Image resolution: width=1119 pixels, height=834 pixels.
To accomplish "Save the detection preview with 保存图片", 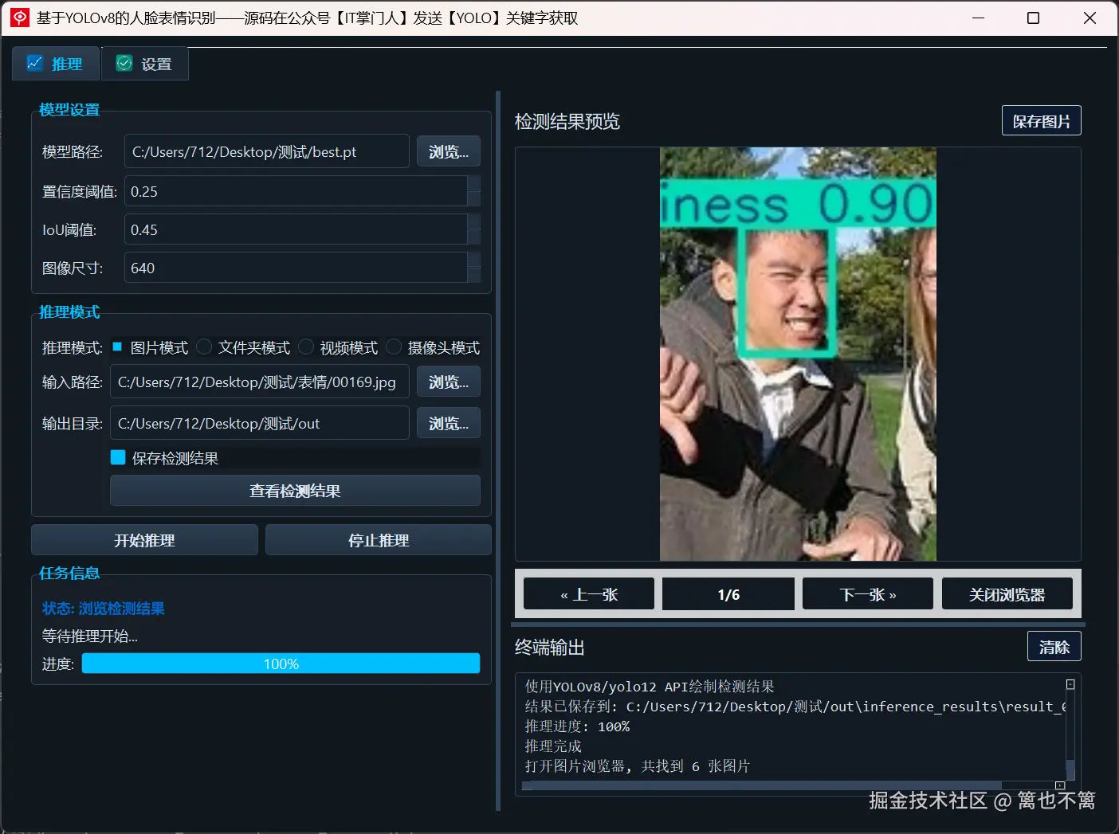I will click(x=1041, y=119).
